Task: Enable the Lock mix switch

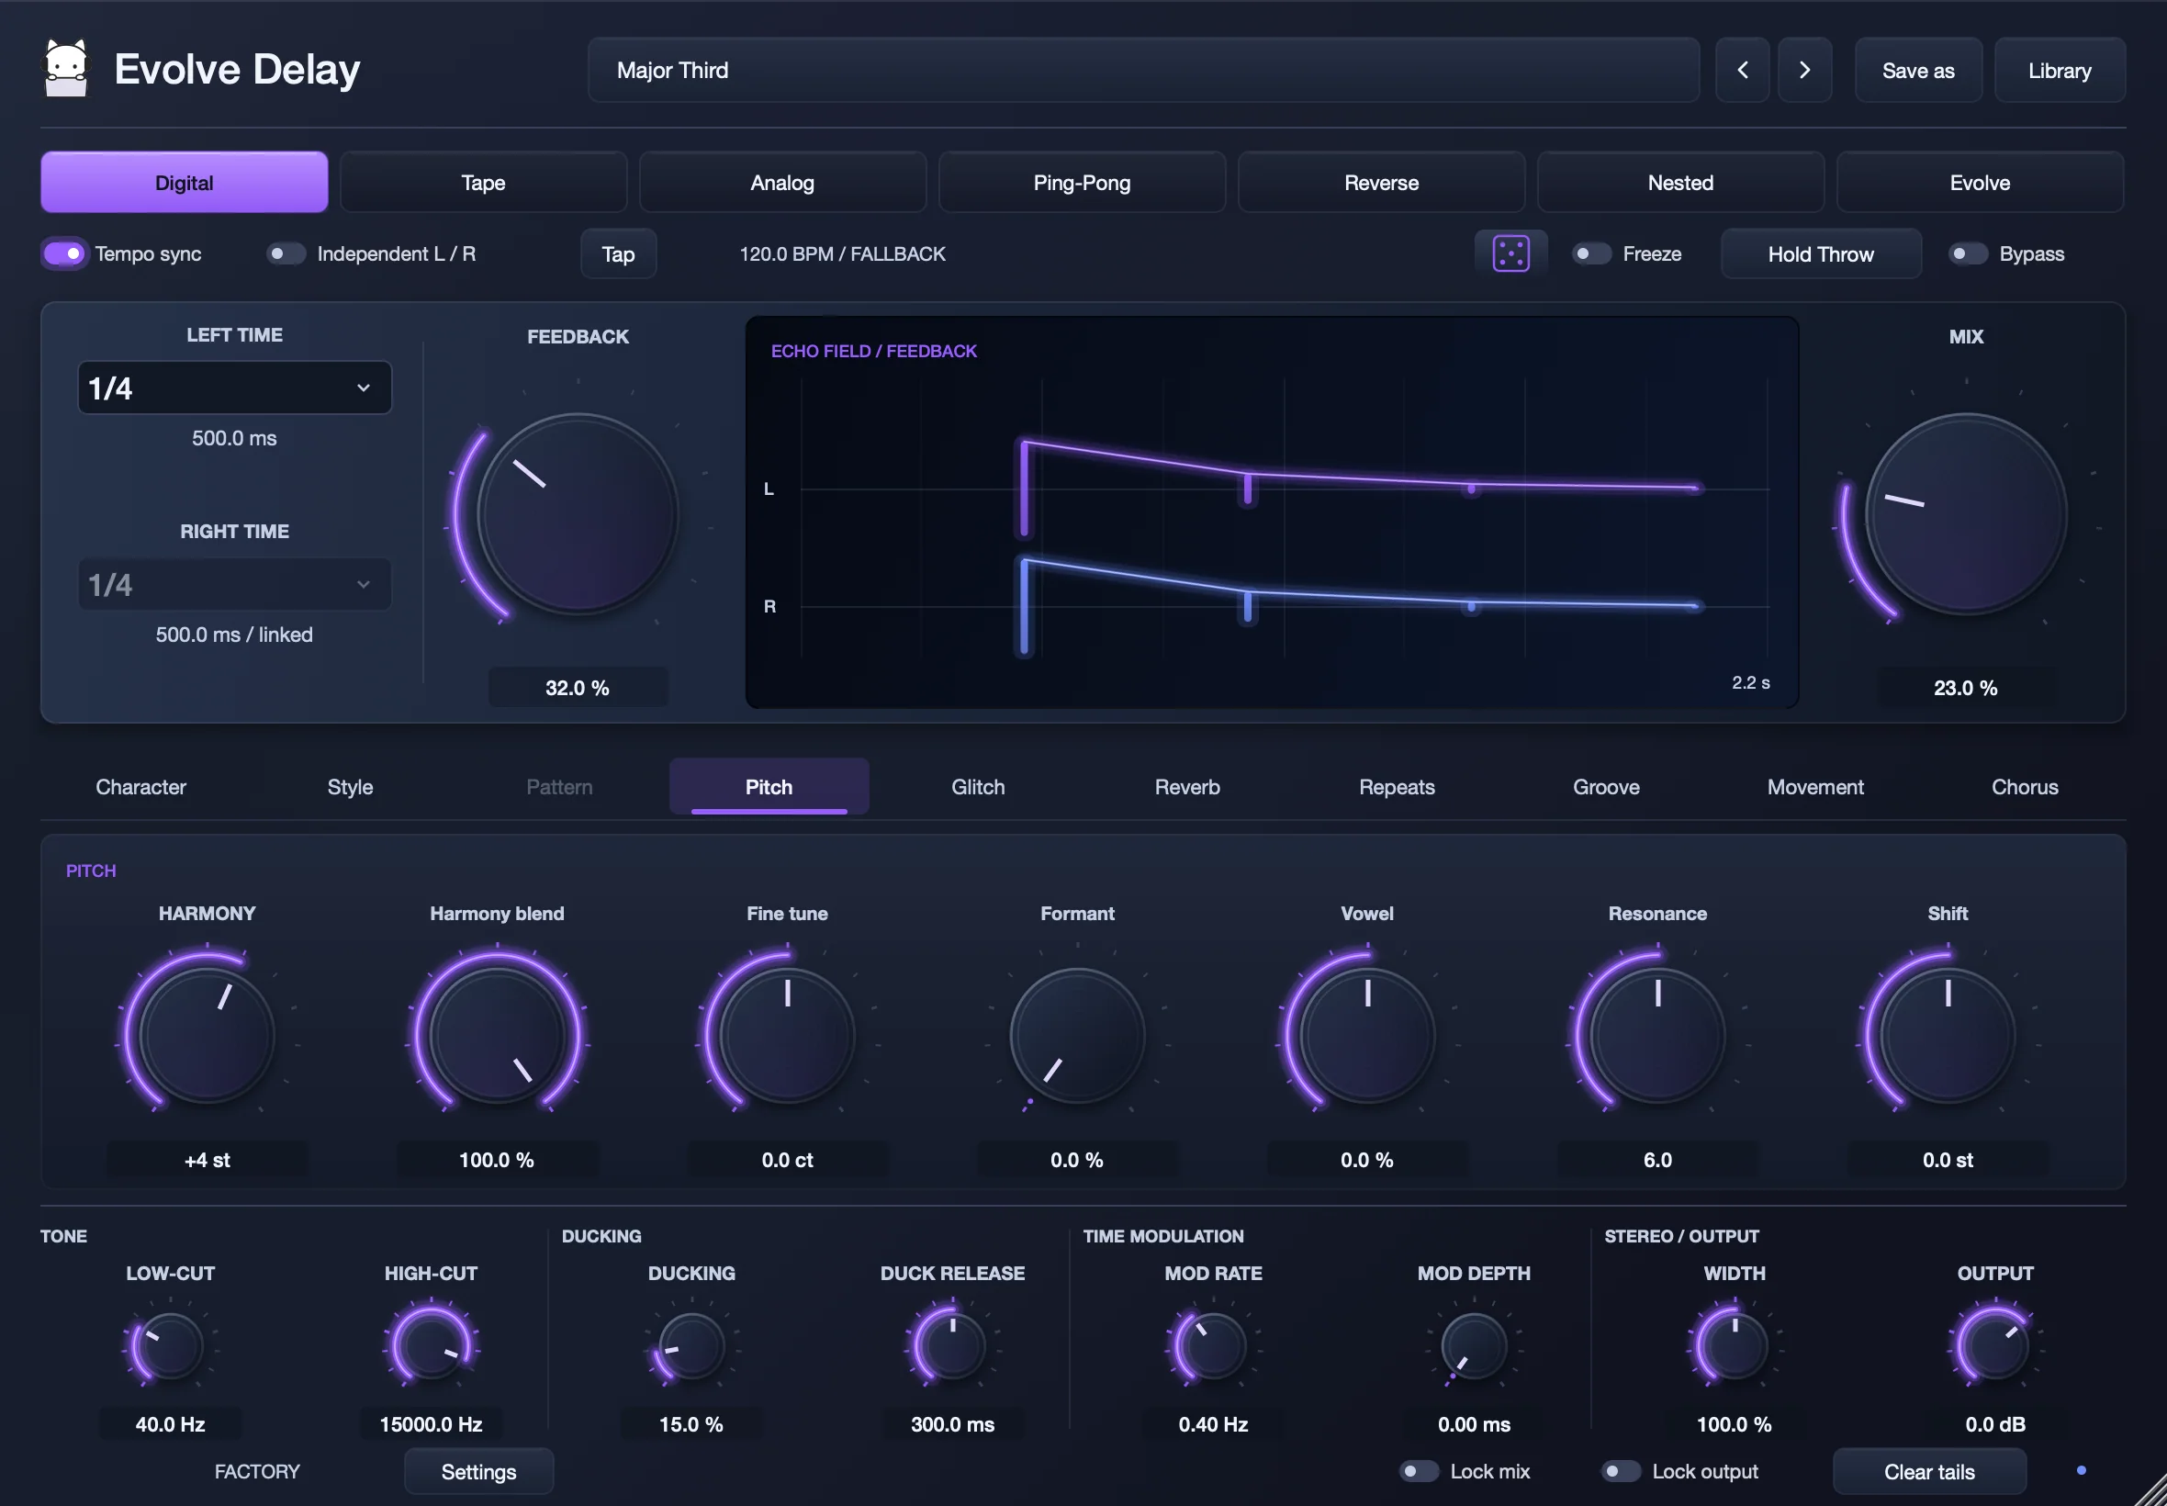Action: click(1418, 1471)
